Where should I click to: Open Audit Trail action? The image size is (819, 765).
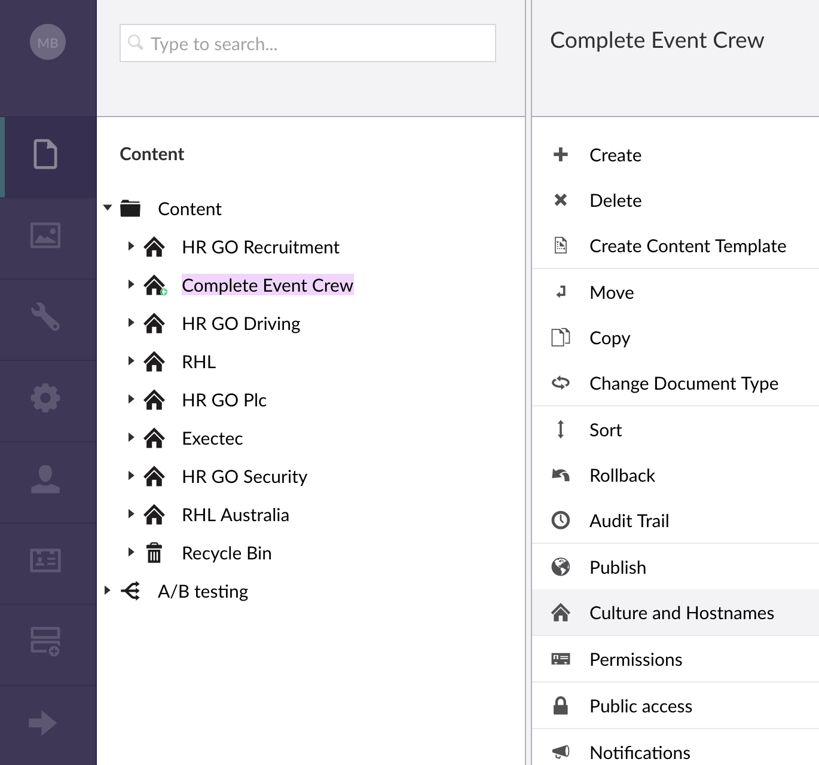pyautogui.click(x=676, y=521)
